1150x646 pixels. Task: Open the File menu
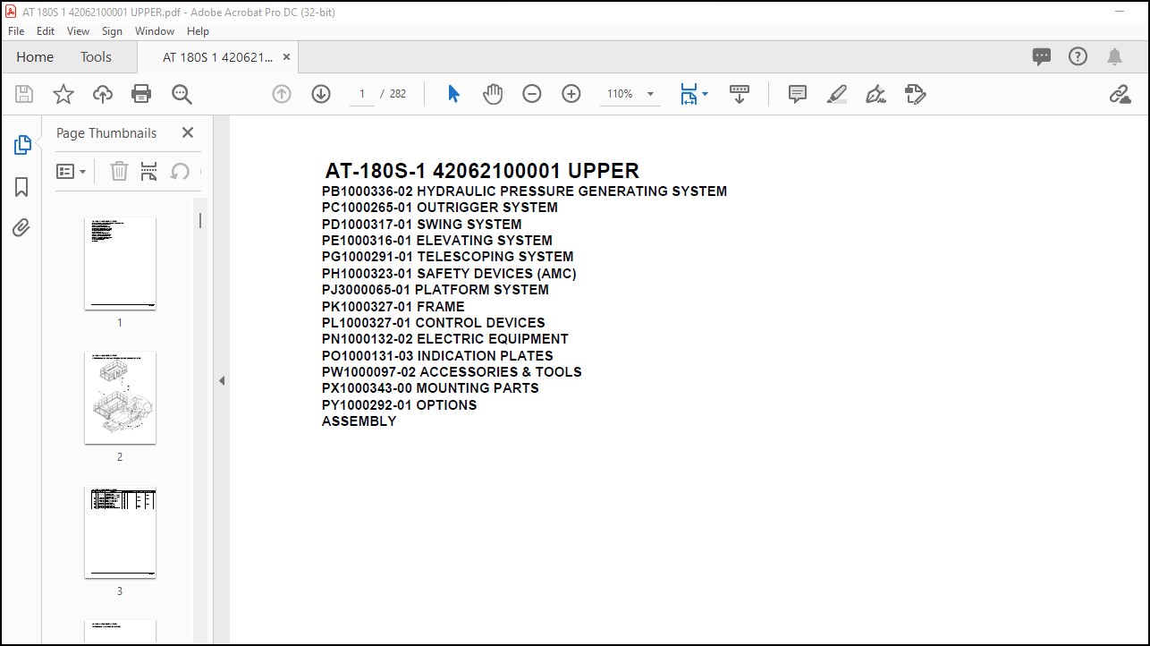16,30
